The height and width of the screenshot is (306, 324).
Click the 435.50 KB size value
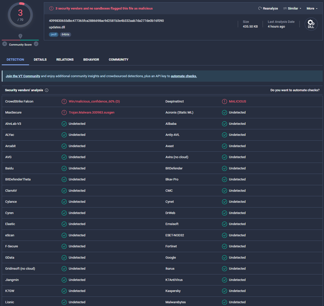click(250, 26)
